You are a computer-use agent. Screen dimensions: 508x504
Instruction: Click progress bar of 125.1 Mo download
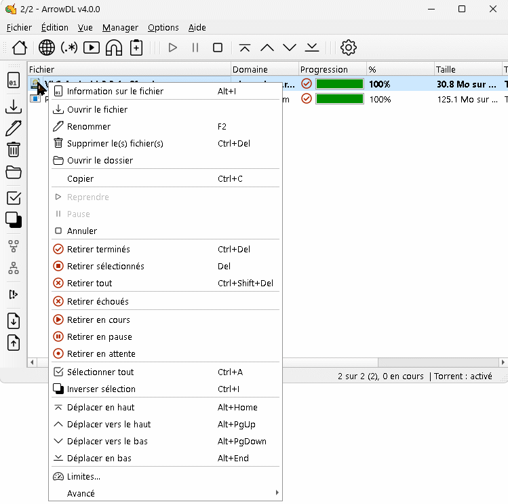pos(340,99)
